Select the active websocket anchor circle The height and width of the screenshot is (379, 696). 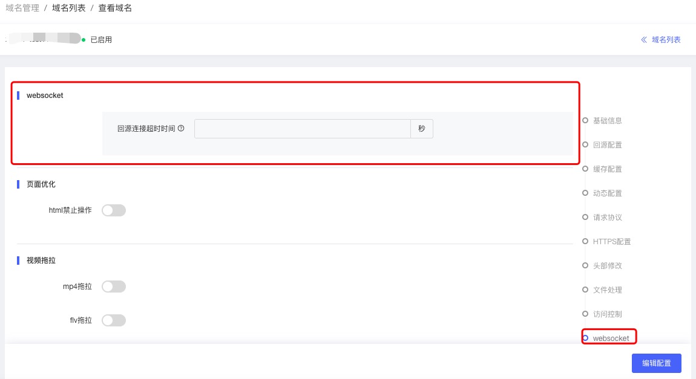585,339
